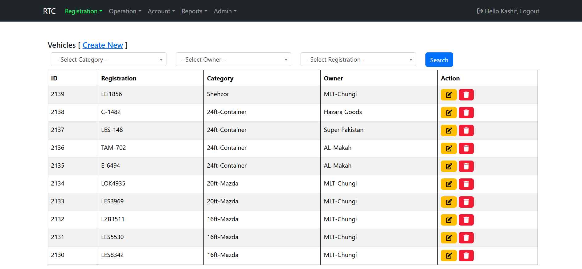582x269 pixels.
Task: Open edit for vehicle E-6494
Action: [x=449, y=166]
